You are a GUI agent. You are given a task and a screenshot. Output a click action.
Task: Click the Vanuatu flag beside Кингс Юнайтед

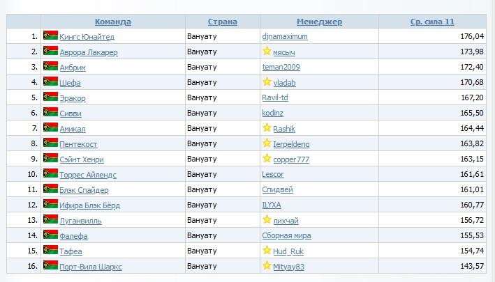50,36
